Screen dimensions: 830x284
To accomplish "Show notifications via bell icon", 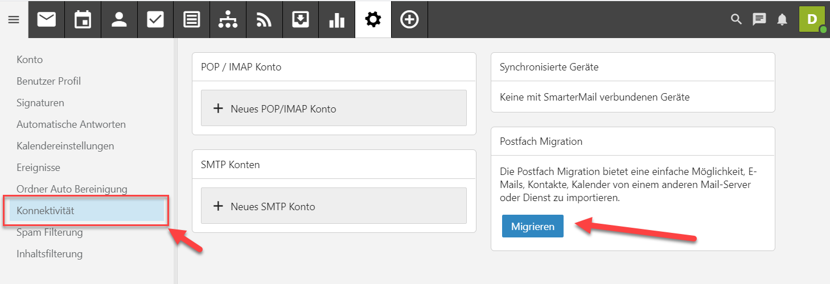I will 782,19.
